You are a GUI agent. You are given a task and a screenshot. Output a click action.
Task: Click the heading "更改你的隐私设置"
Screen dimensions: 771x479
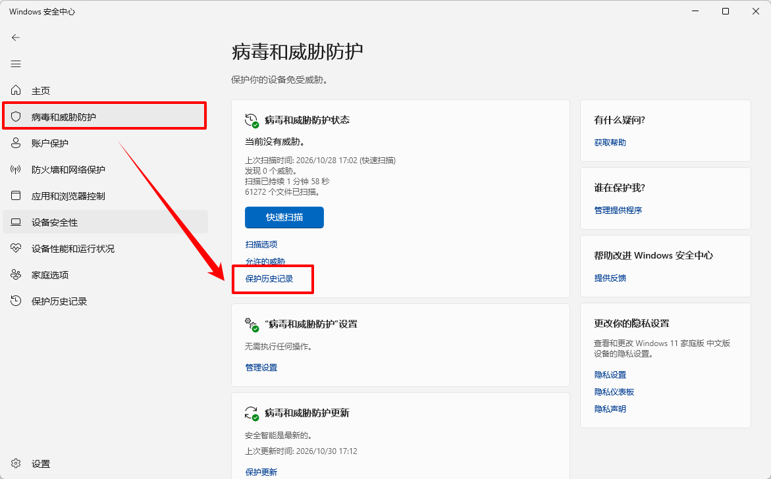pos(632,324)
